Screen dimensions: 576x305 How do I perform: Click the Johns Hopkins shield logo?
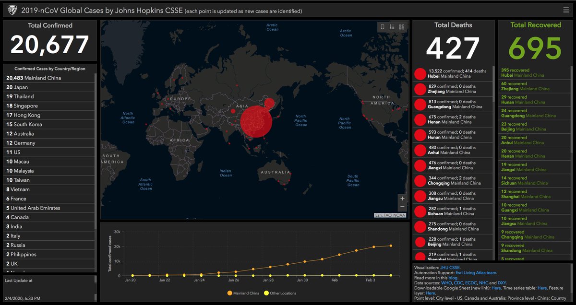coord(12,10)
